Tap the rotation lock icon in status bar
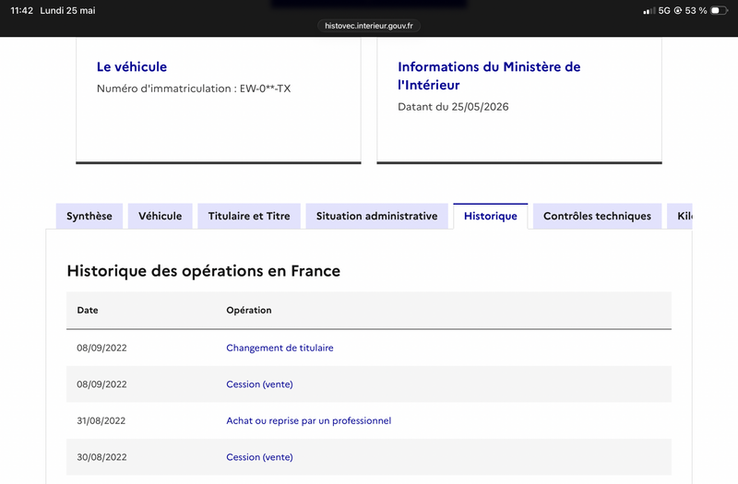Screen dimensions: 738x484 click(678, 10)
